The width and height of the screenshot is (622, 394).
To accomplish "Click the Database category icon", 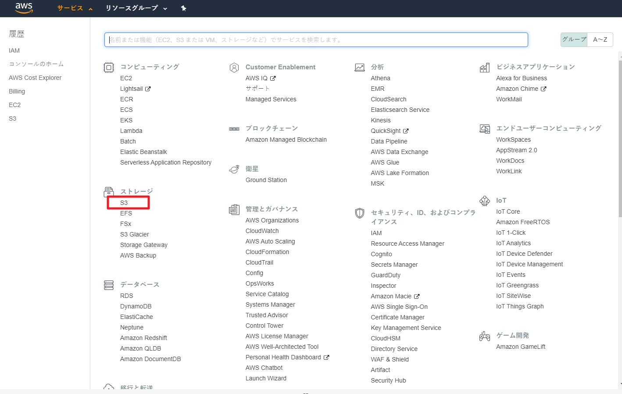I will coord(108,285).
